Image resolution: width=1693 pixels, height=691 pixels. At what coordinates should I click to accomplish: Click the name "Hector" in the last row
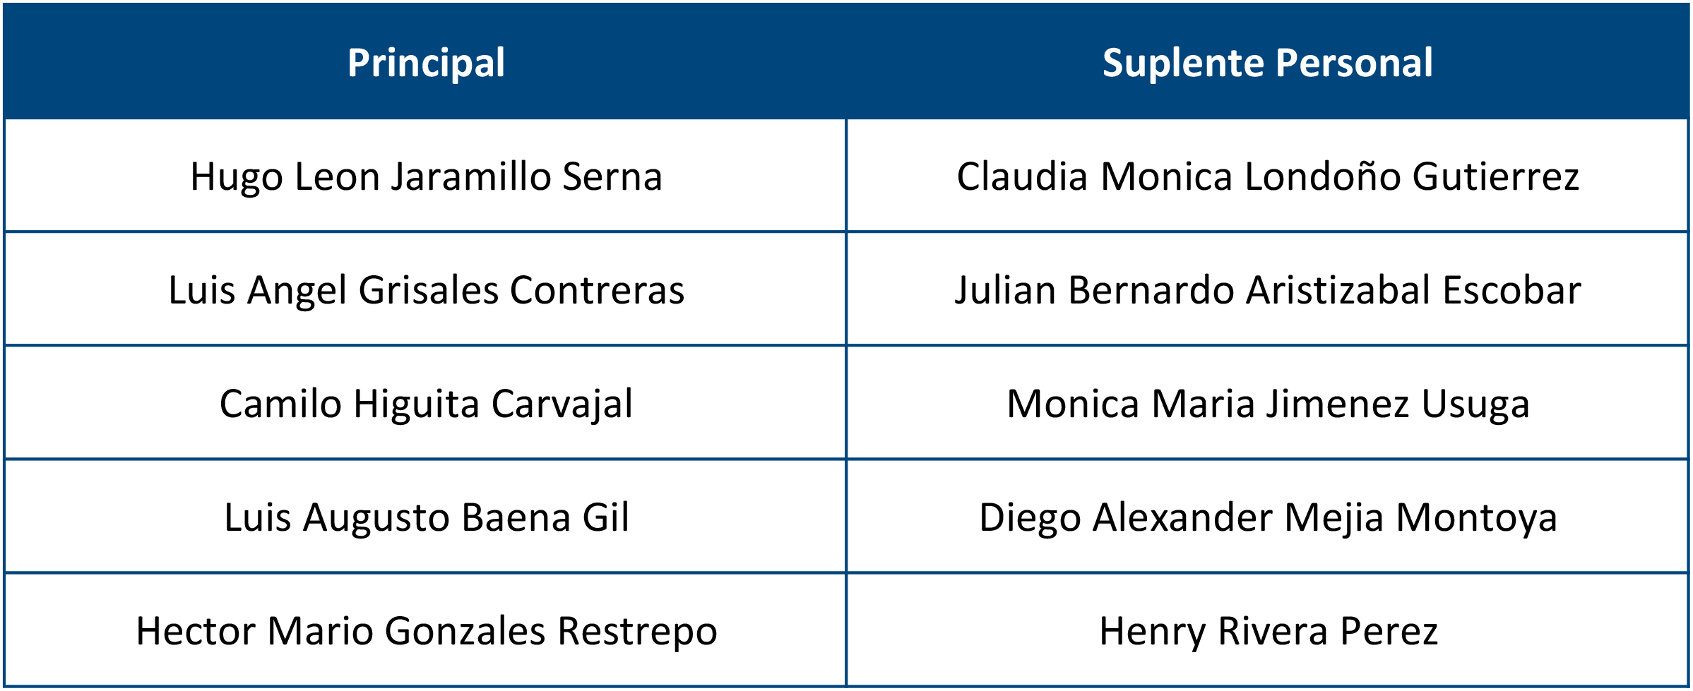pos(196,631)
